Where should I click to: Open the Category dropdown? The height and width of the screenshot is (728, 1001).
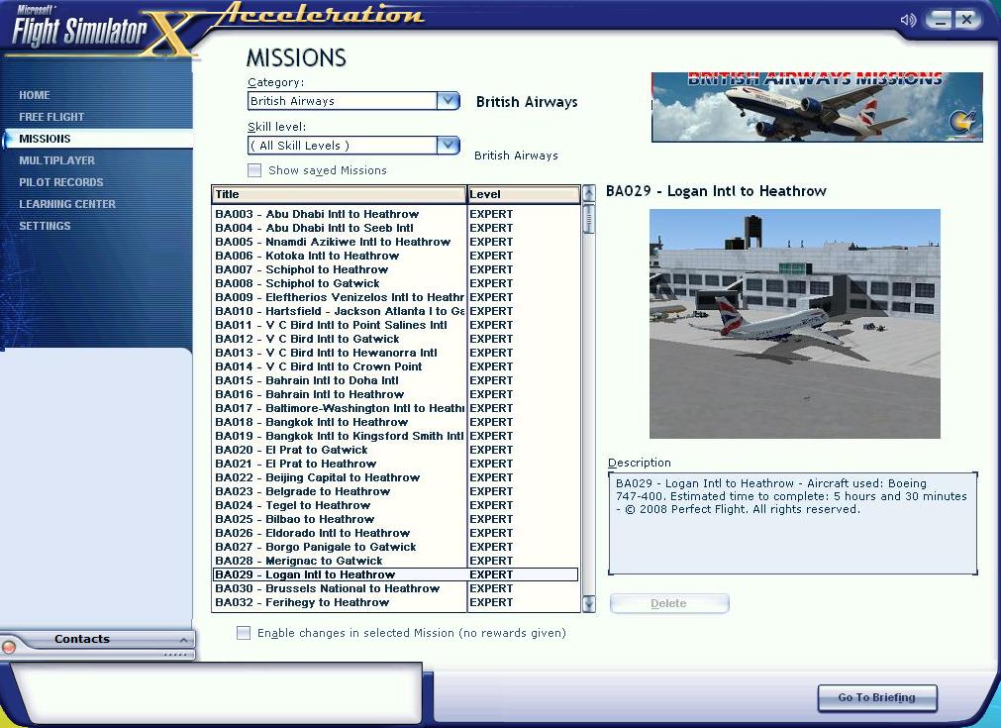click(449, 101)
